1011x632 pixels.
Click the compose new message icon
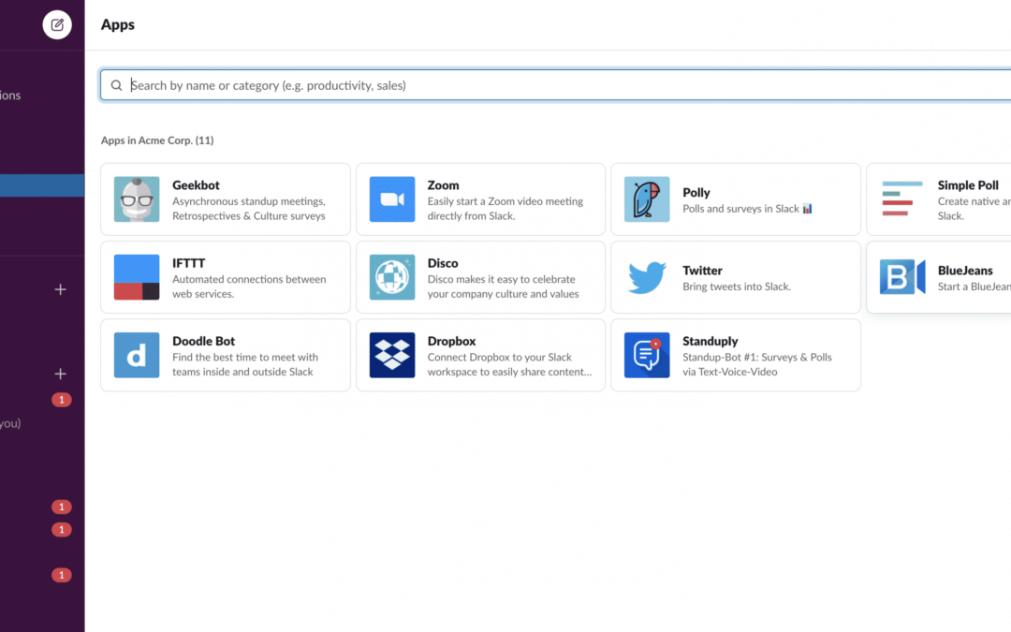(57, 24)
